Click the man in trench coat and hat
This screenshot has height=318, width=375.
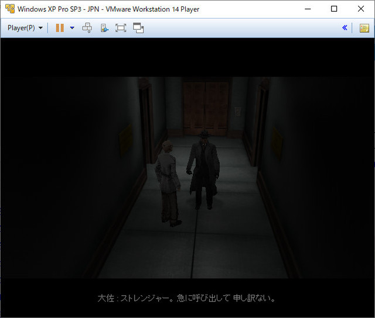(203, 170)
